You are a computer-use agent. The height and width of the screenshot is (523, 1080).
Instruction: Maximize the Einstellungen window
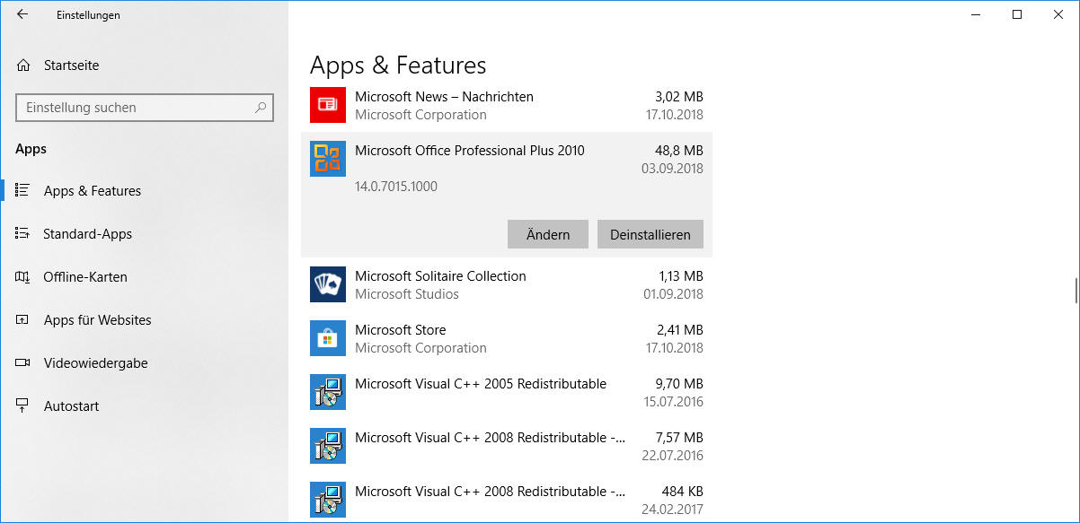coord(1017,14)
